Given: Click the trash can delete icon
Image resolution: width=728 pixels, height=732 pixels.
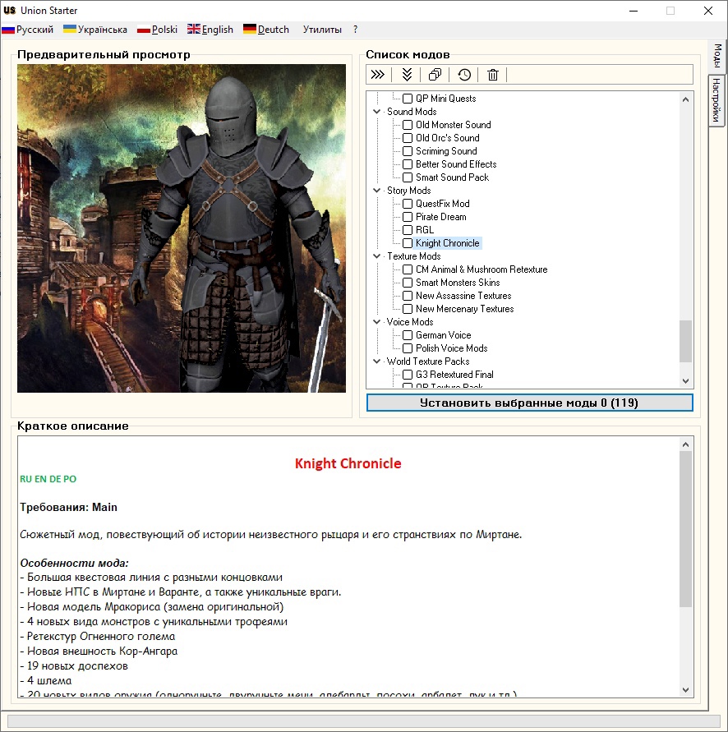Looking at the screenshot, I should (x=493, y=75).
